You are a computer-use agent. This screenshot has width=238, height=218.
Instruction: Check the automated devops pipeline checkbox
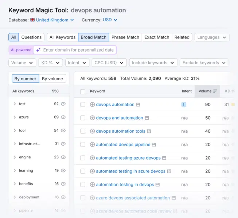83,145
